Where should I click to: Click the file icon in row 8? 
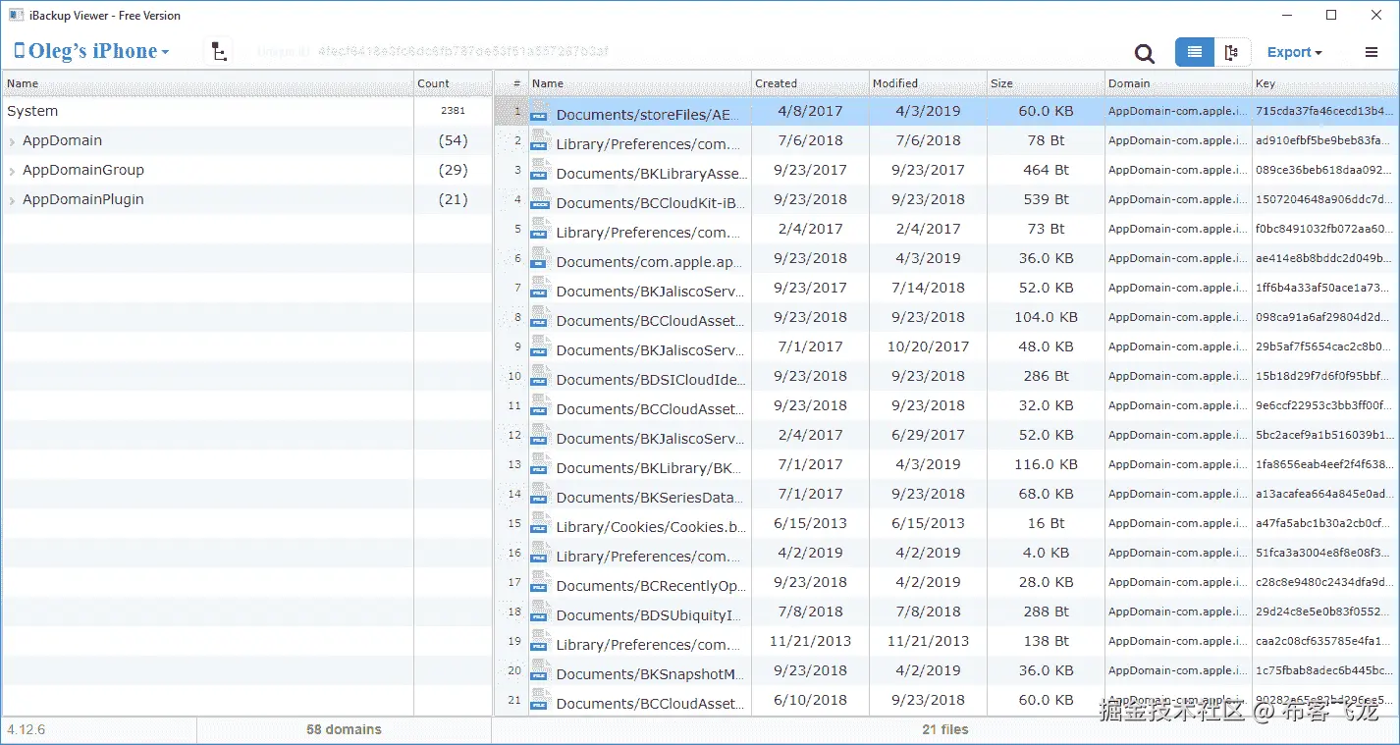click(x=540, y=317)
